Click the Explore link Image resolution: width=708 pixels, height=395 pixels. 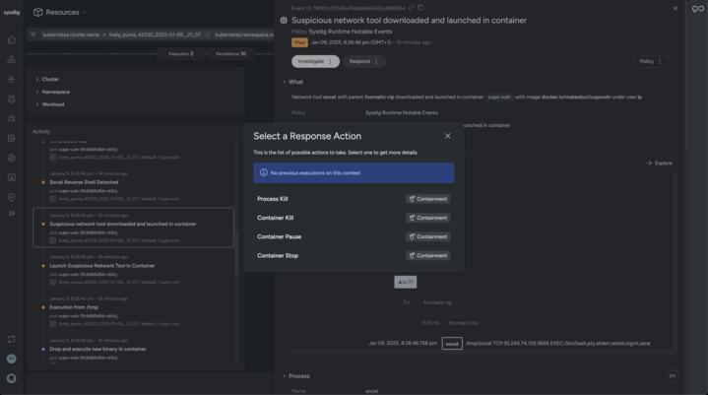(659, 163)
